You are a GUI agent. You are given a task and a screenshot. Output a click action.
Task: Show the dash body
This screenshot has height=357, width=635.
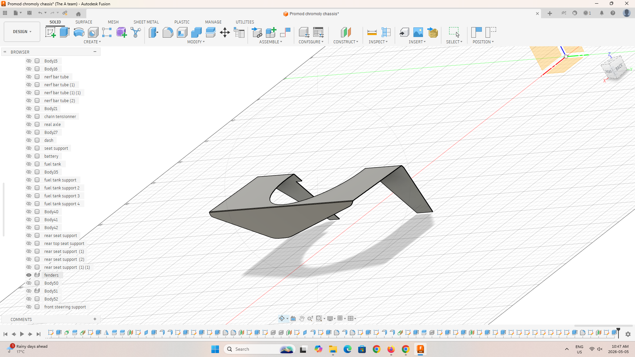point(29,140)
